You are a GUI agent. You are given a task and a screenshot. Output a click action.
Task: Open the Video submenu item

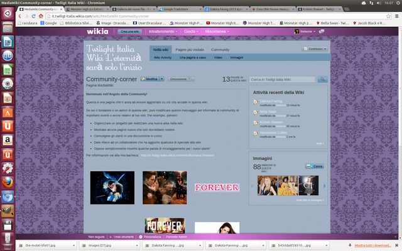tap(218, 57)
